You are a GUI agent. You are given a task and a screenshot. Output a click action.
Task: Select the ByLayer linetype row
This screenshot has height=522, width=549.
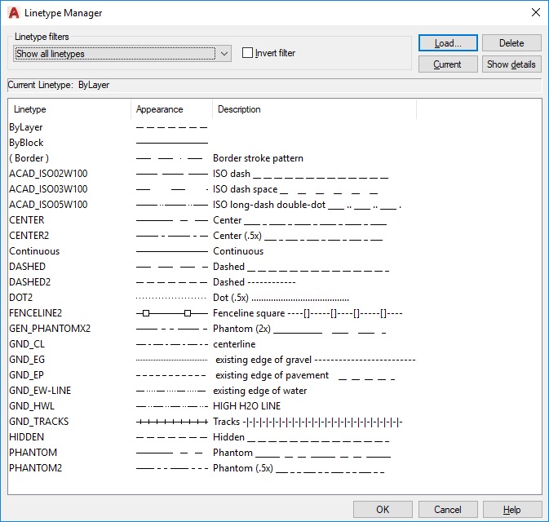point(26,127)
